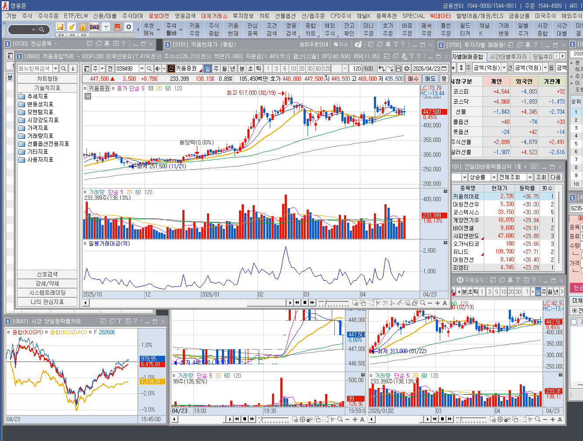Select the 월 monthly period toggle in chart toolbar
This screenshot has height=441, width=583.
[224, 69]
